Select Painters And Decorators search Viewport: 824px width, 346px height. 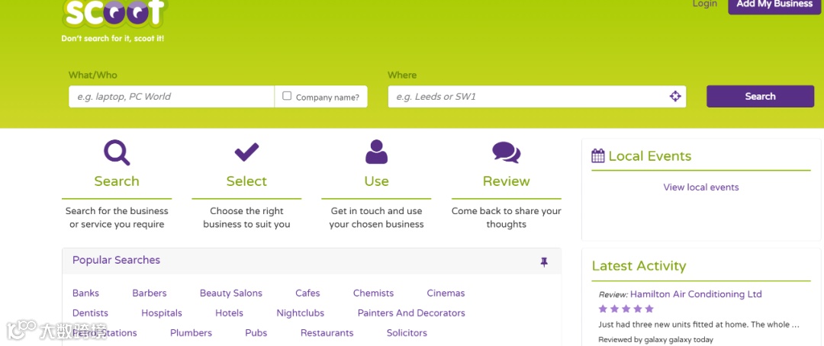pyautogui.click(x=411, y=313)
